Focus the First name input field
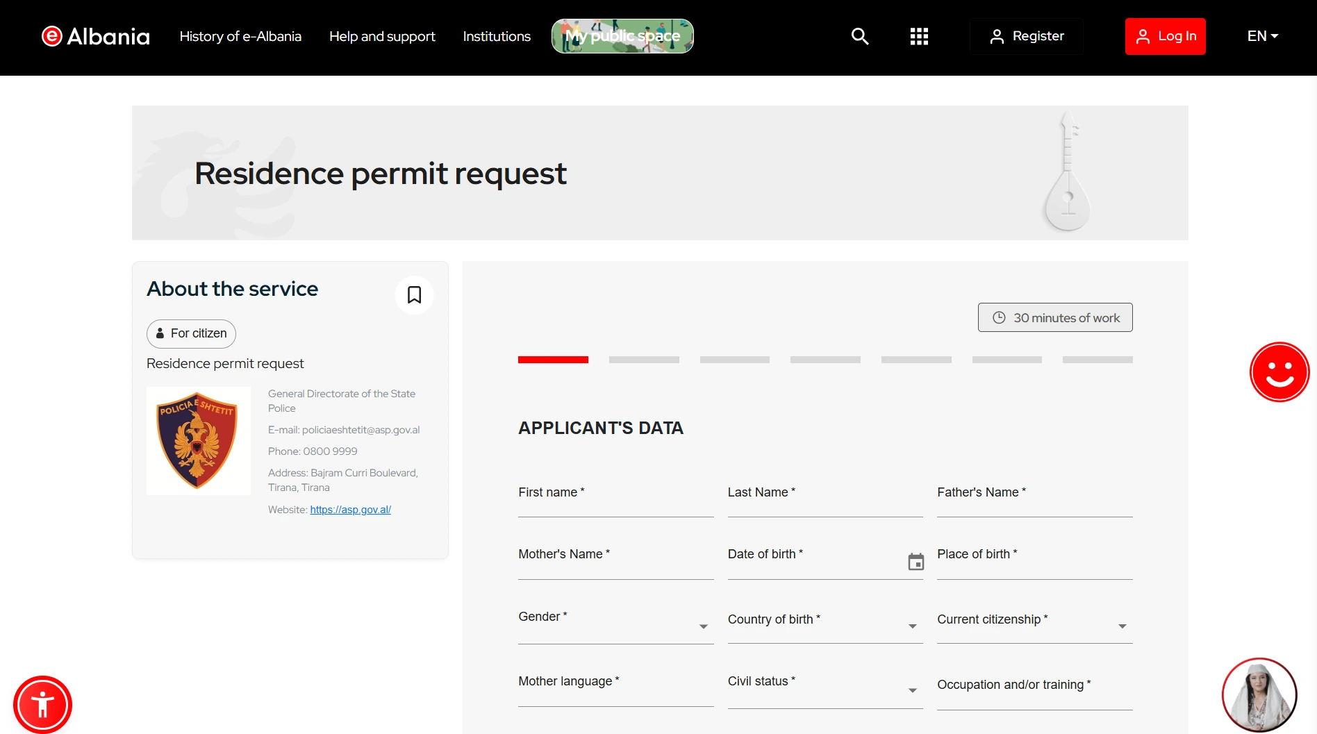 615,499
